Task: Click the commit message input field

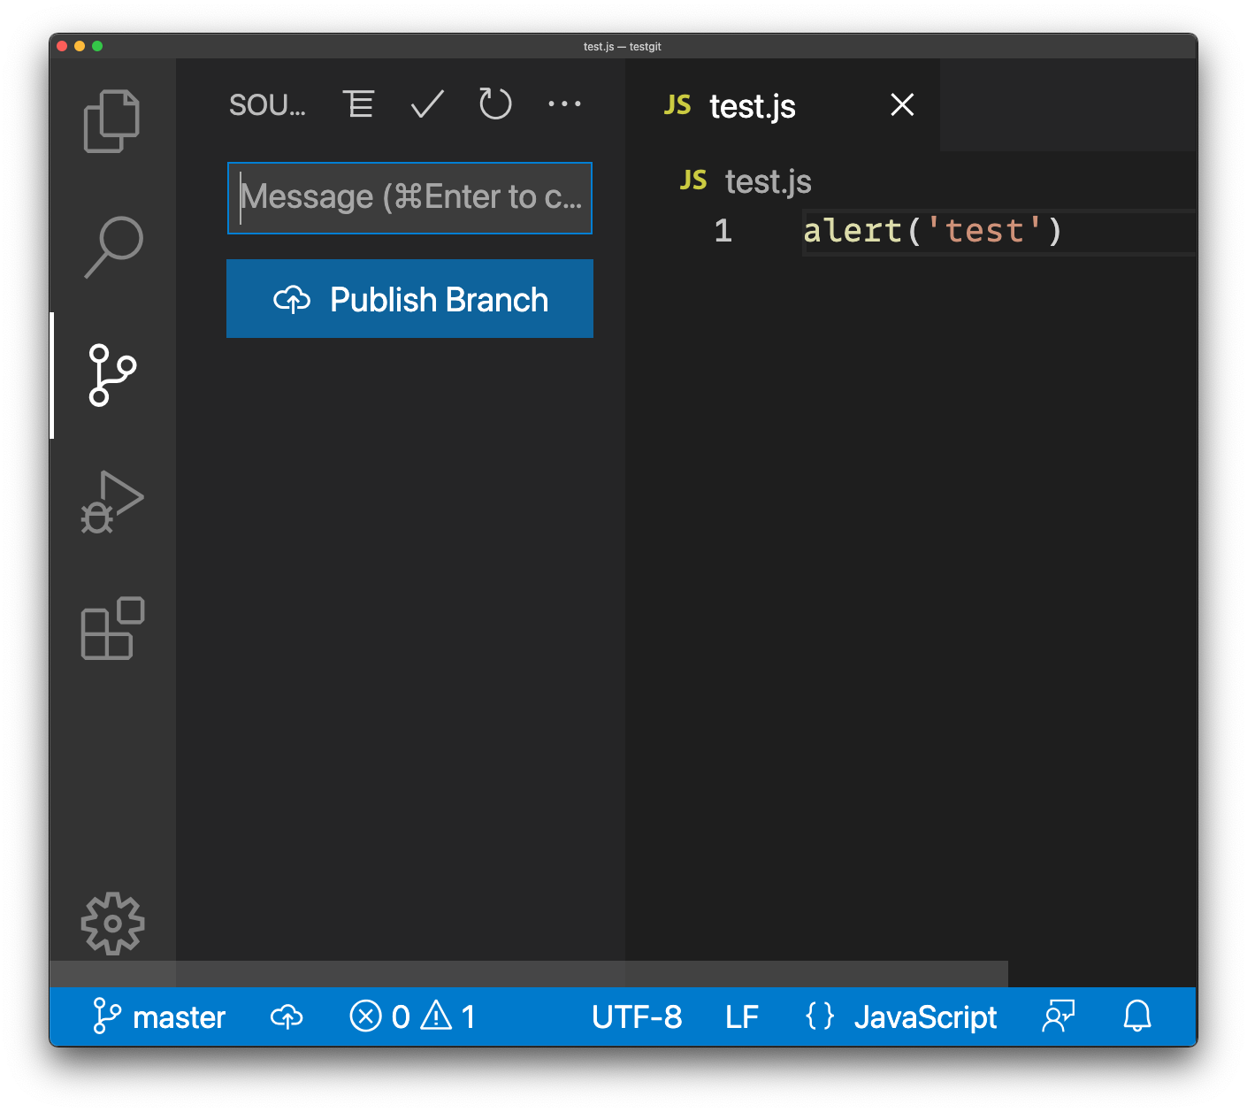Action: click(x=409, y=198)
